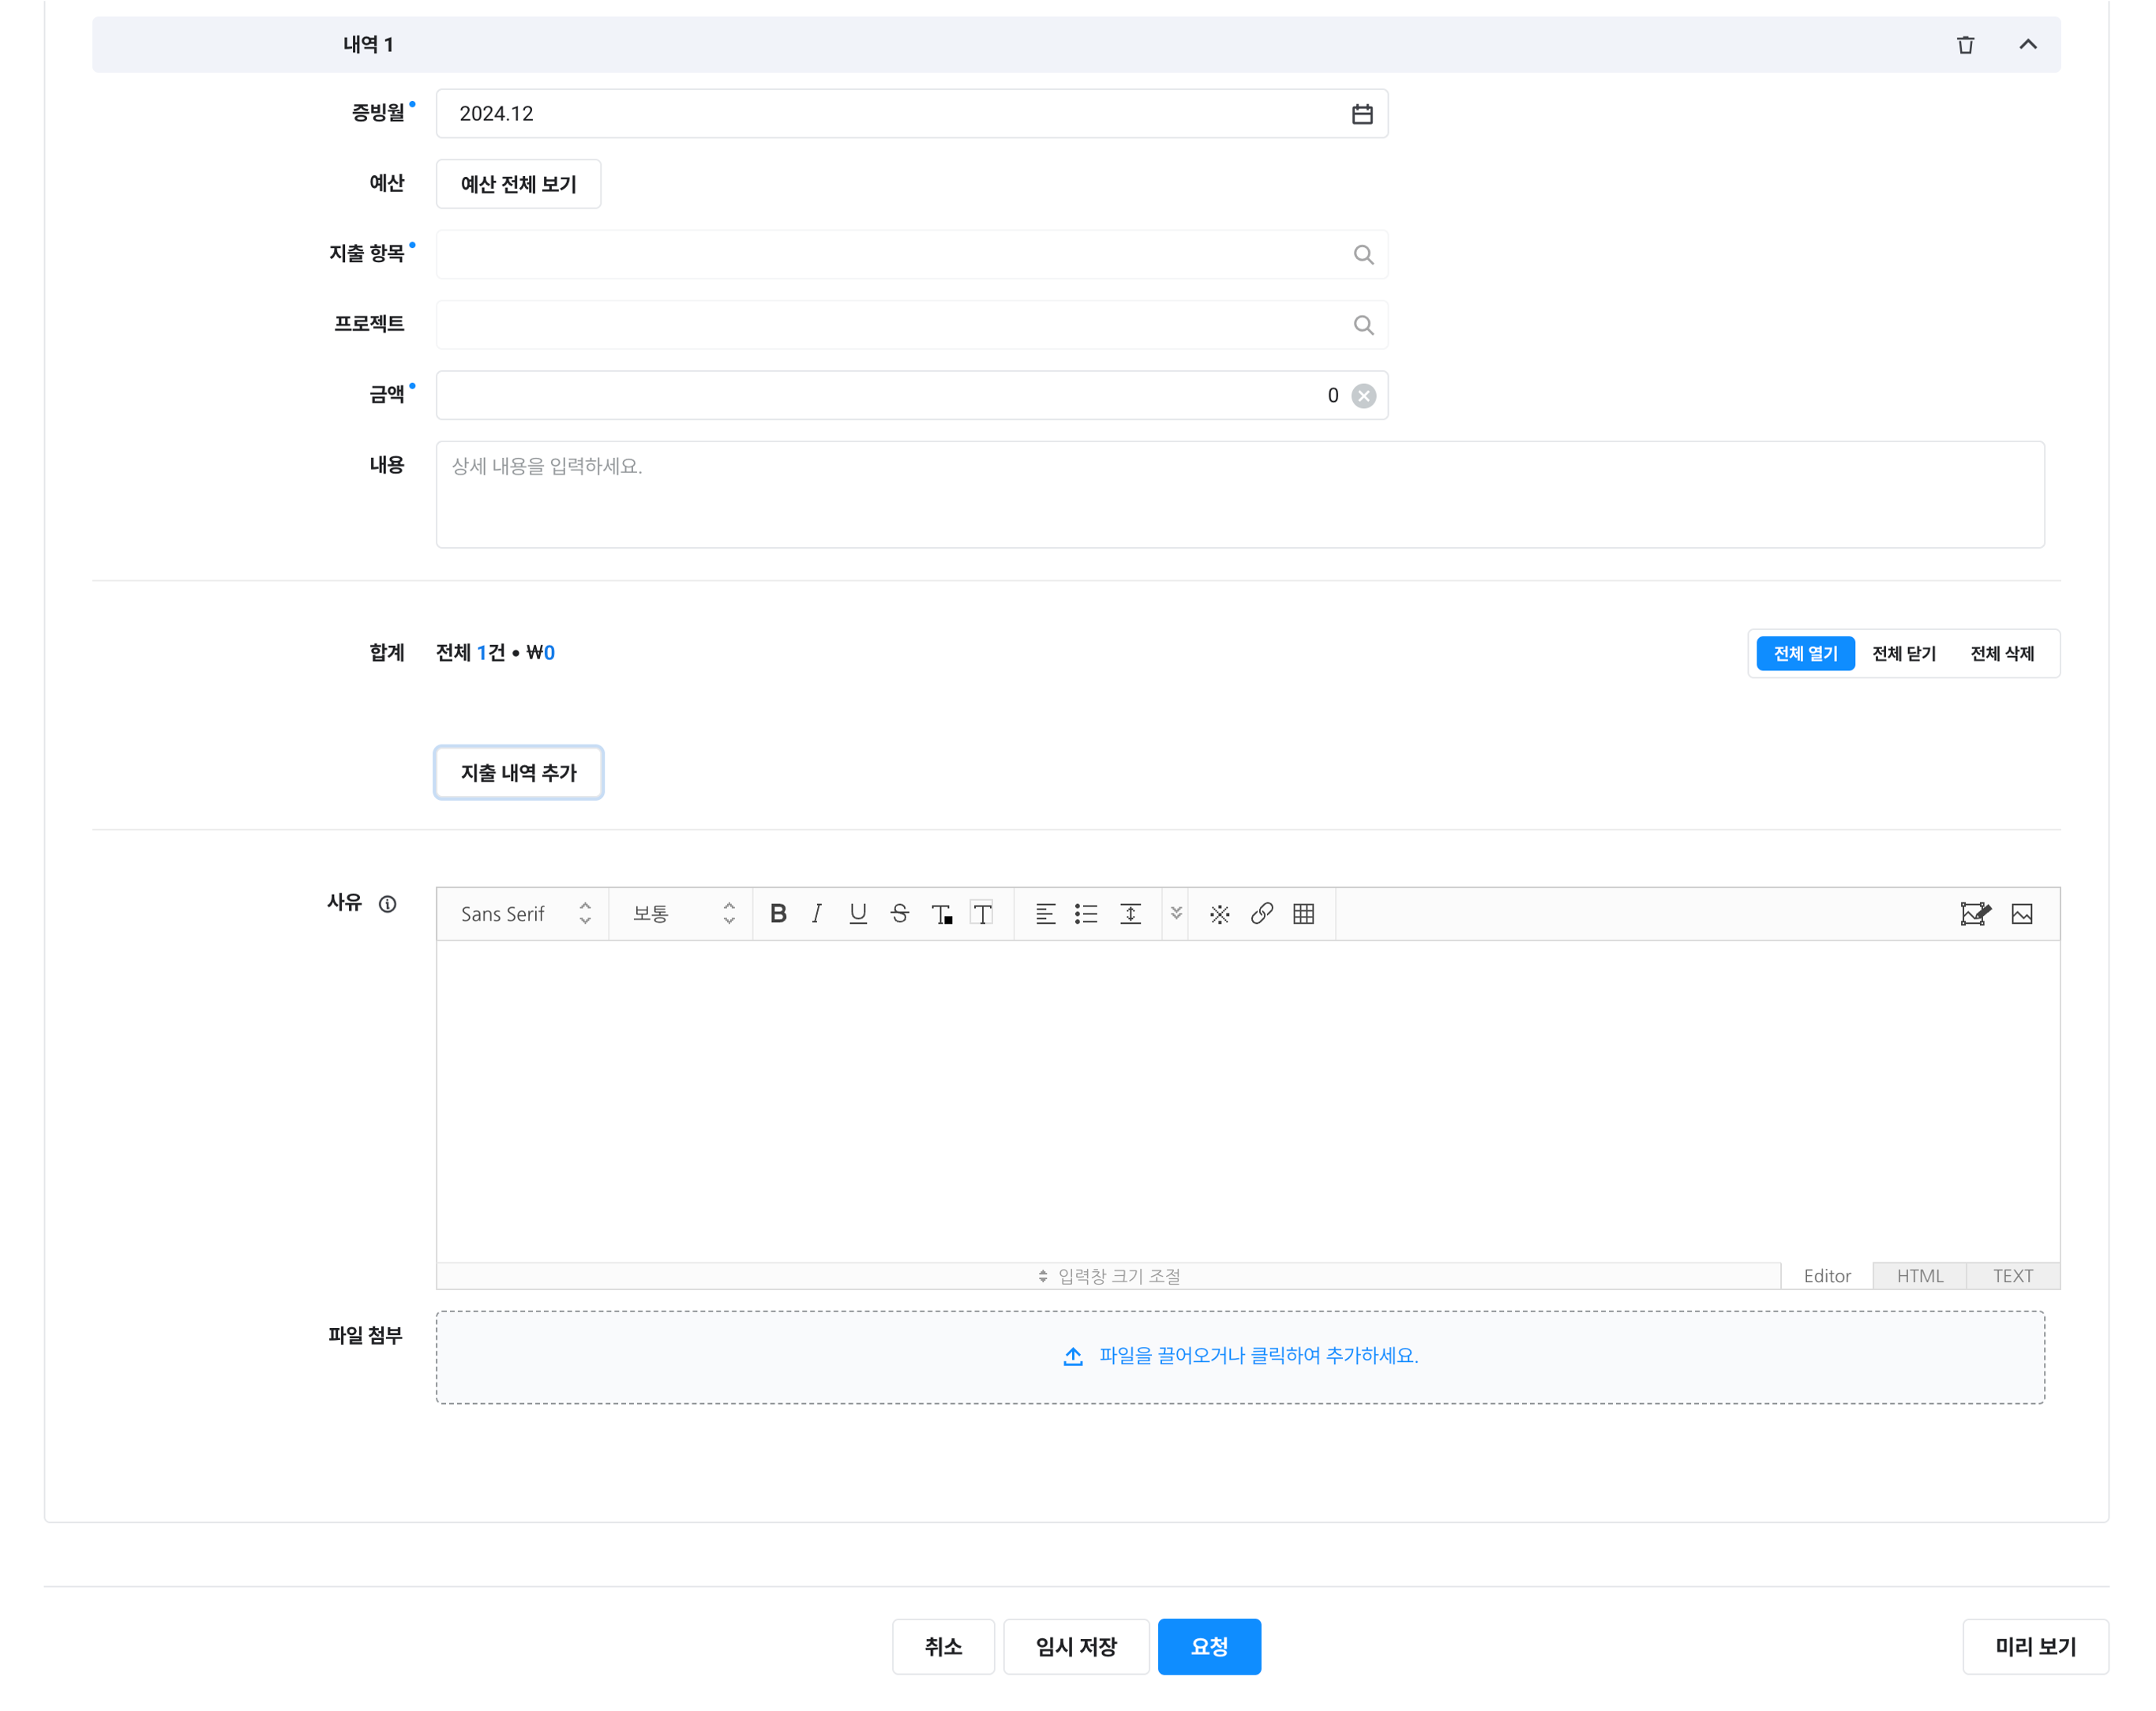Collapse the 내역 1 section
The width and height of the screenshot is (2156, 1711).
2027,45
